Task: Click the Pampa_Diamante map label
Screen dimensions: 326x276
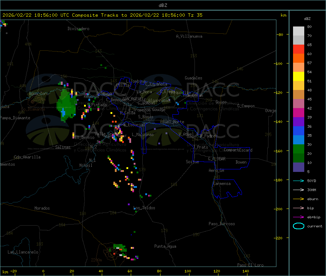Action: tap(15, 118)
